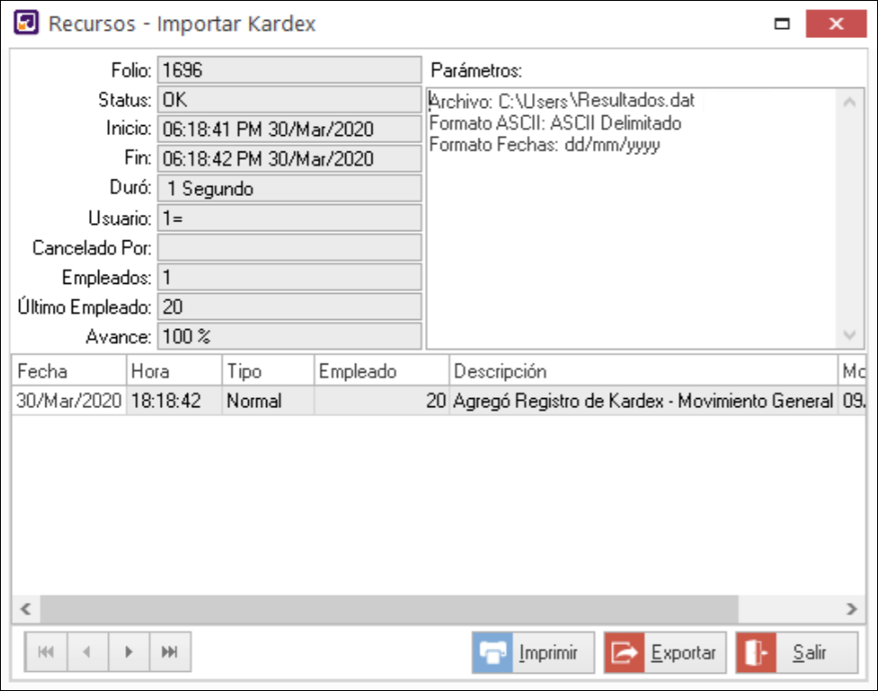Export the log with Exportar button
Image resolution: width=878 pixels, height=691 pixels.
point(665,653)
